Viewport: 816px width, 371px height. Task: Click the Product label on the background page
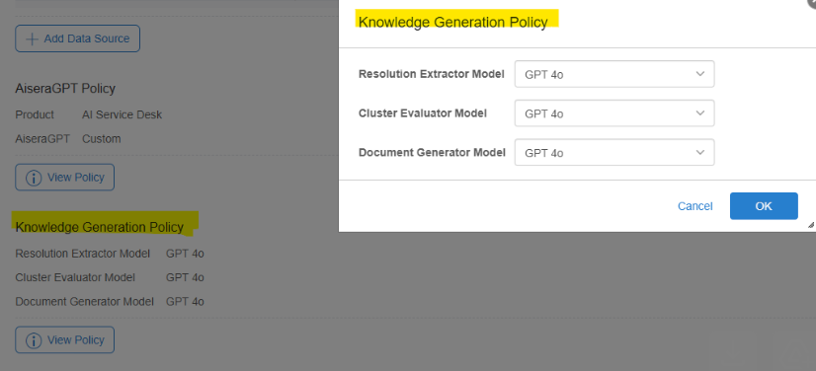point(35,114)
